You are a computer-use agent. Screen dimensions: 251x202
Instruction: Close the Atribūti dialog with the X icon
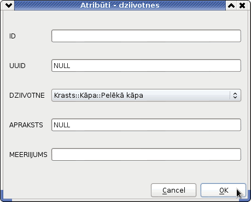[242, 5]
